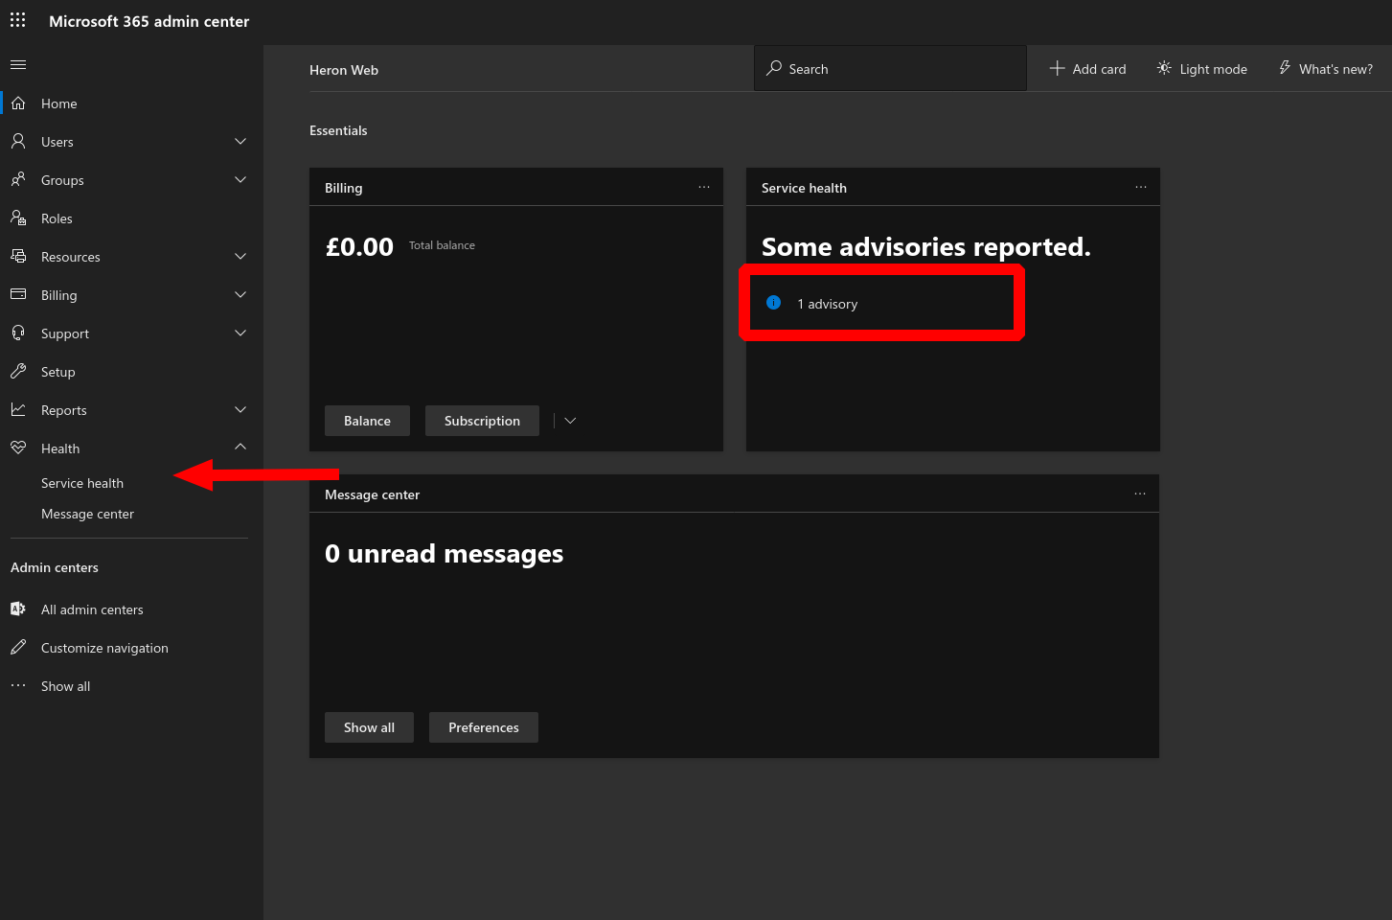Image resolution: width=1392 pixels, height=920 pixels.
Task: Expand the Groups section chevron
Action: 240,179
